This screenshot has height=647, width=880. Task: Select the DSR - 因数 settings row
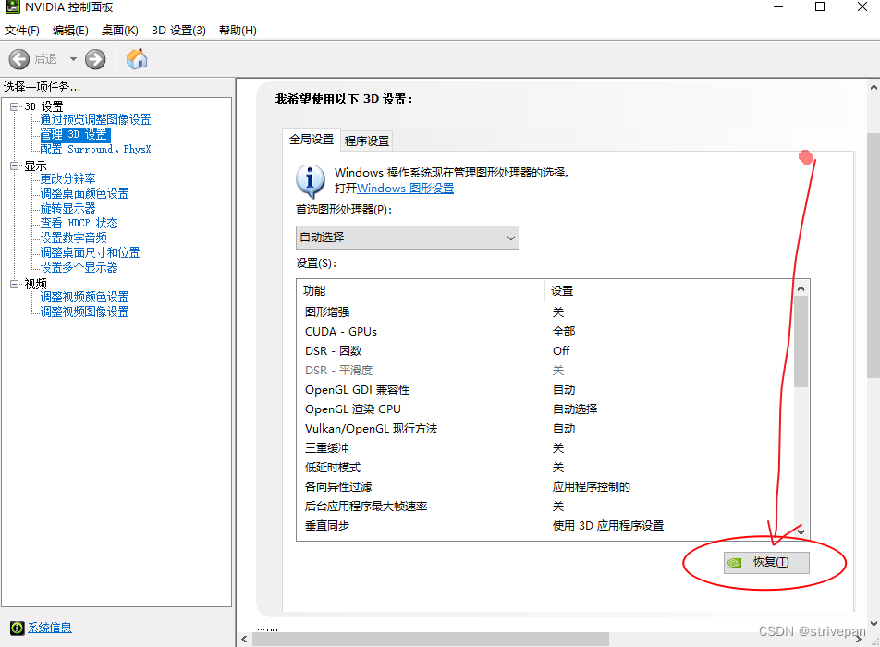[x=545, y=350]
